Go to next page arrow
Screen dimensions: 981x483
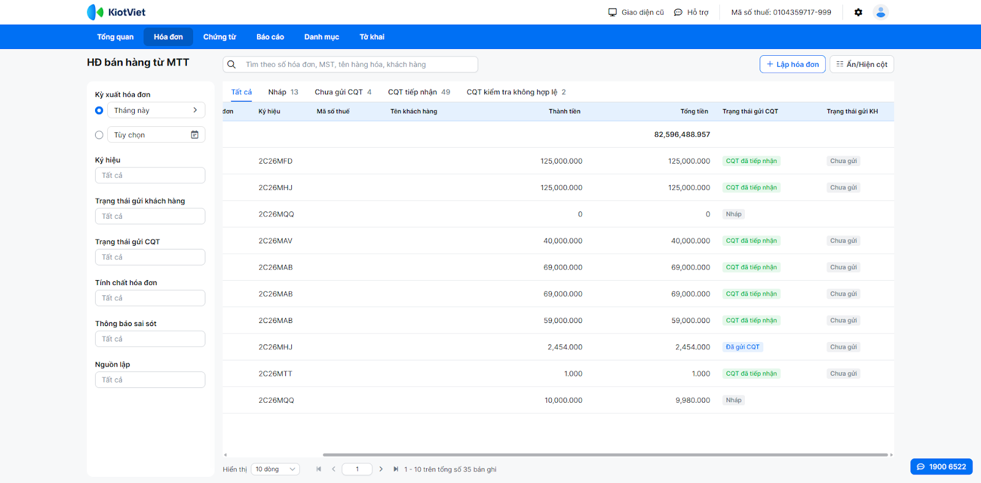click(x=381, y=469)
